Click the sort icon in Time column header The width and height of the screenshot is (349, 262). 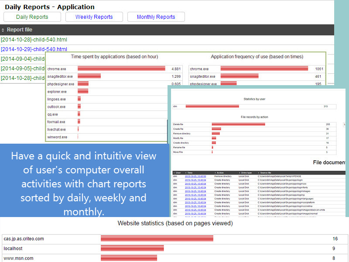[186, 173]
